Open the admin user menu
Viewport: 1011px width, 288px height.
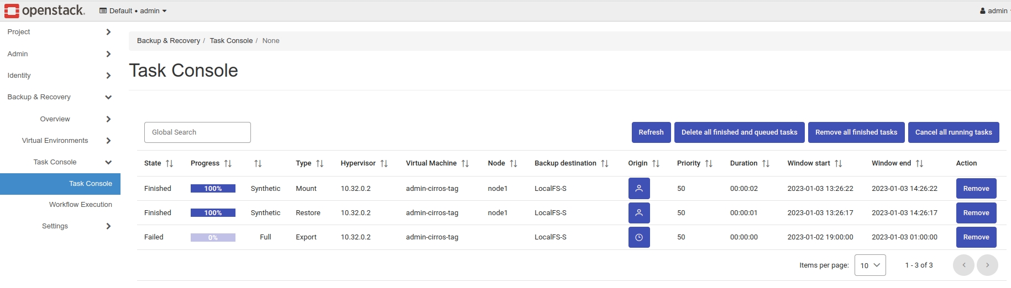click(x=993, y=10)
